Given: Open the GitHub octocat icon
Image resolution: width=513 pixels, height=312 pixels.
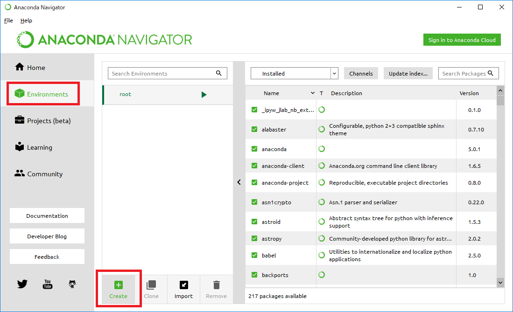Looking at the screenshot, I should [x=72, y=284].
